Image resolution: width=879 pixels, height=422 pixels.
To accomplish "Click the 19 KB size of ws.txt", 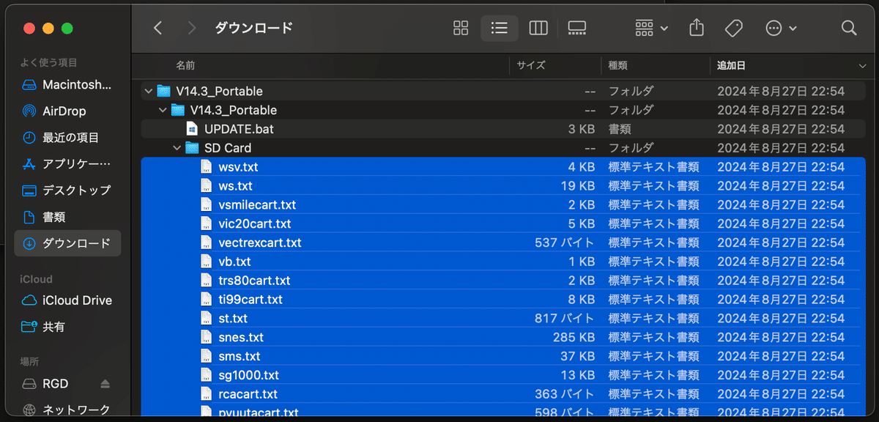I will (x=577, y=186).
